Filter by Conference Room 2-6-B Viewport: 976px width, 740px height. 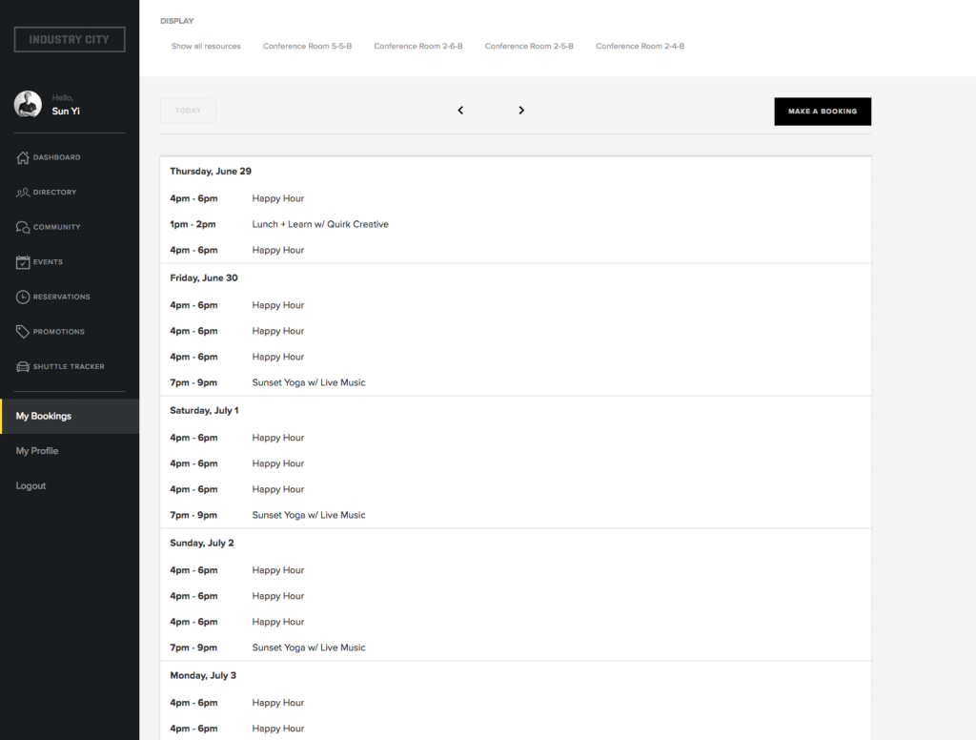[x=418, y=46]
